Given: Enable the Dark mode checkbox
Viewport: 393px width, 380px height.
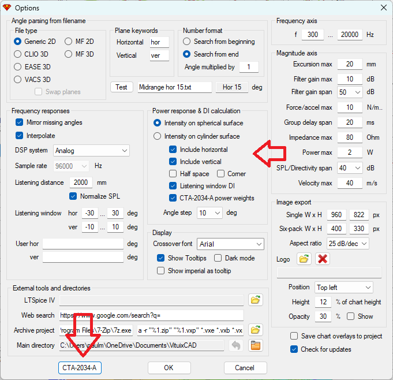Looking at the screenshot, I should [x=218, y=258].
